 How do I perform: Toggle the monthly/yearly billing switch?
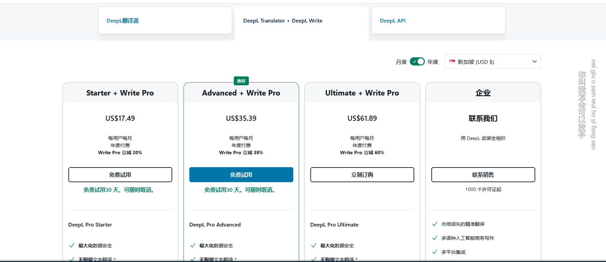(417, 61)
